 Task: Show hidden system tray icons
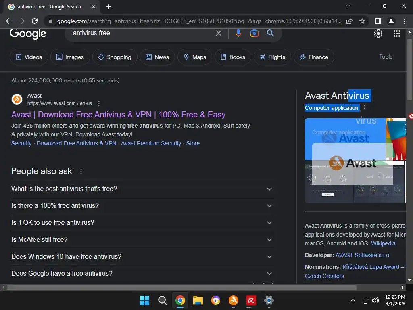pos(353,300)
